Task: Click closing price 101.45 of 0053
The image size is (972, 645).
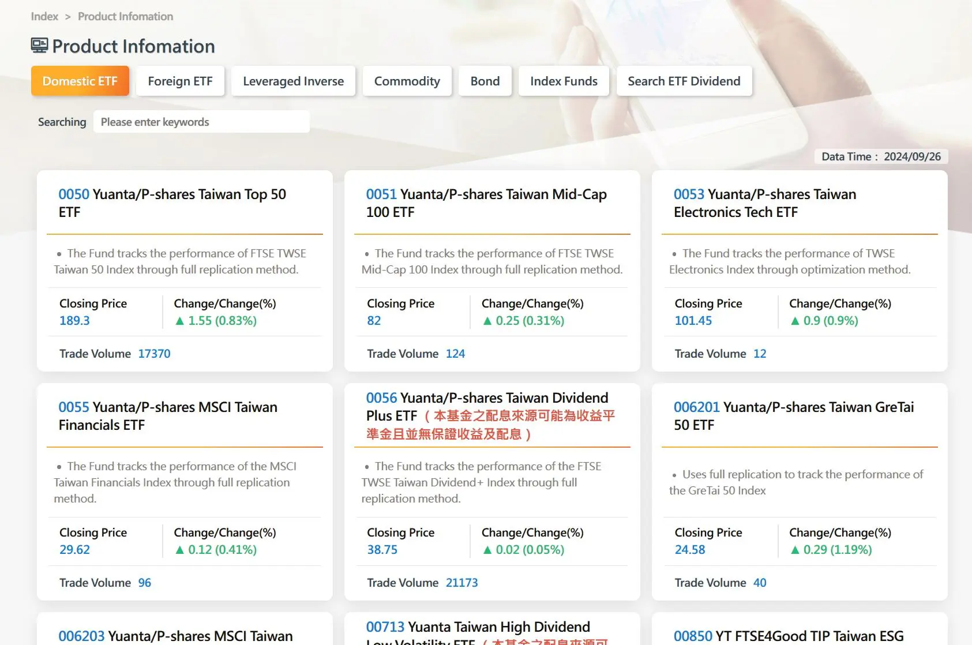Action: (x=693, y=321)
